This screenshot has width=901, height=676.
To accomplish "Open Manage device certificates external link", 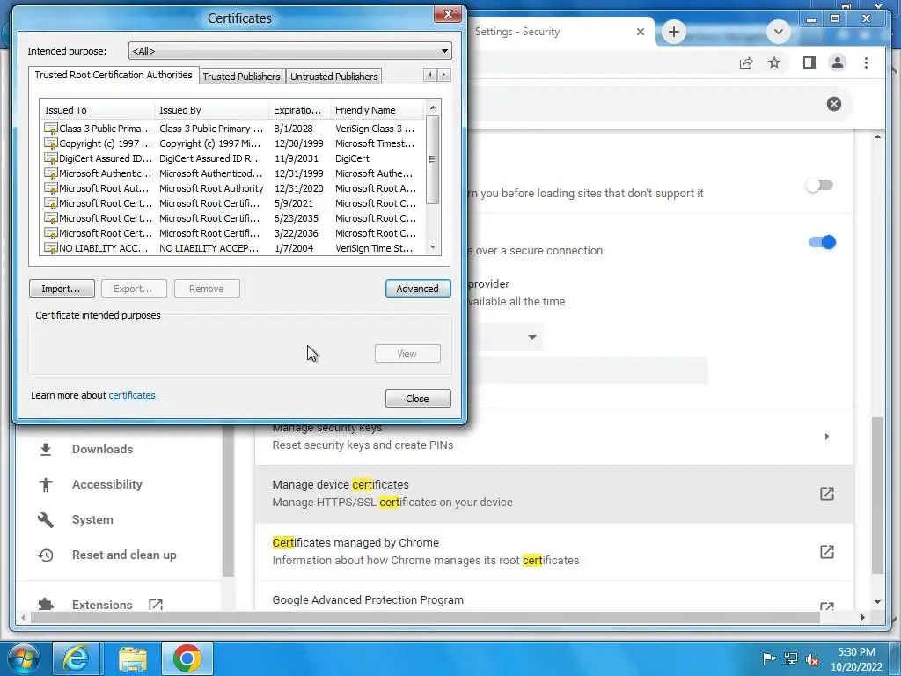I will pyautogui.click(x=826, y=494).
